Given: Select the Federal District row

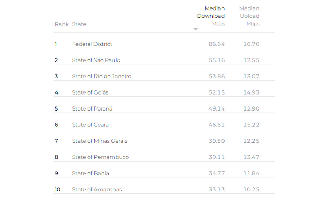Looking at the screenshot, I should click(164, 44).
